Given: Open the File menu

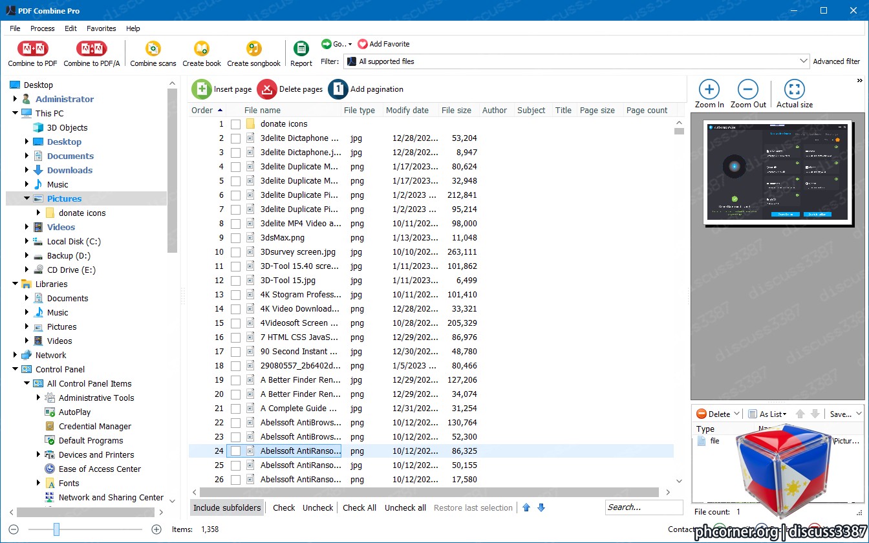Looking at the screenshot, I should [x=15, y=28].
